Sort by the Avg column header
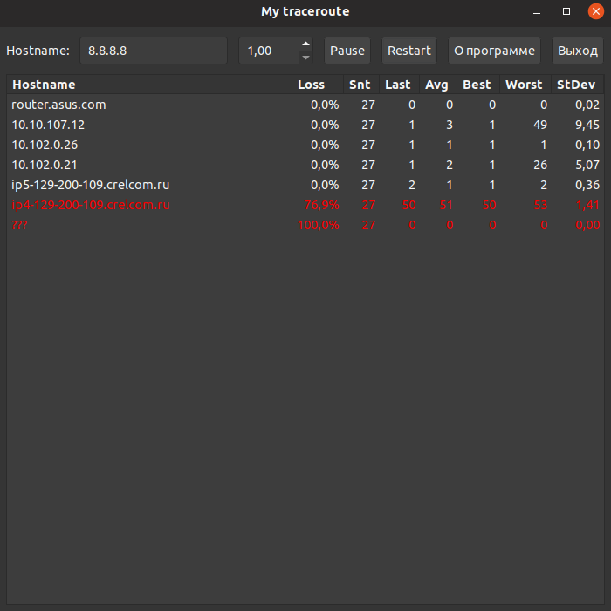 coord(436,85)
